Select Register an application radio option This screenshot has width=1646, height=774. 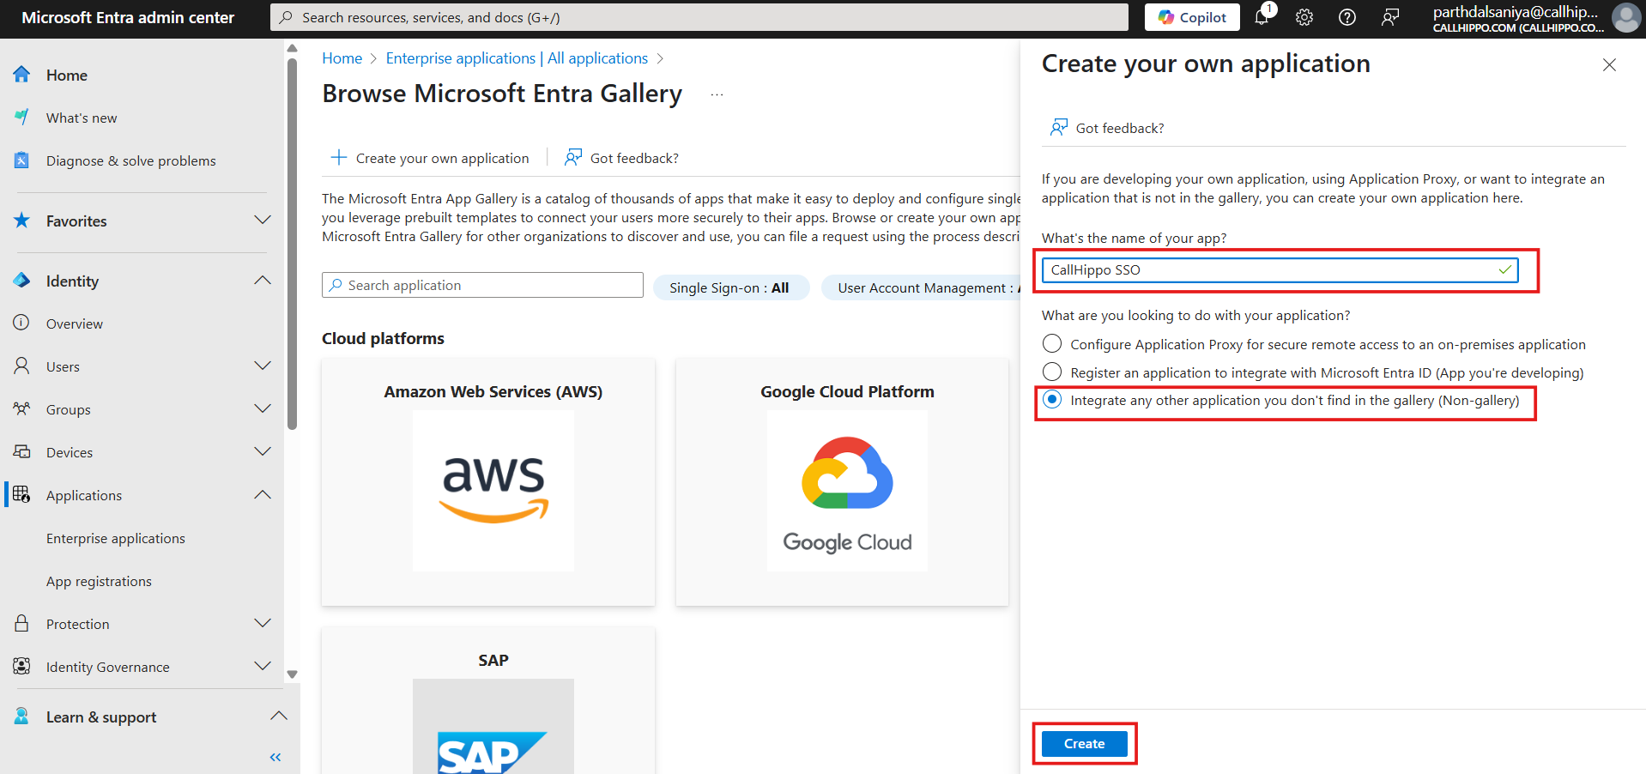point(1052,372)
